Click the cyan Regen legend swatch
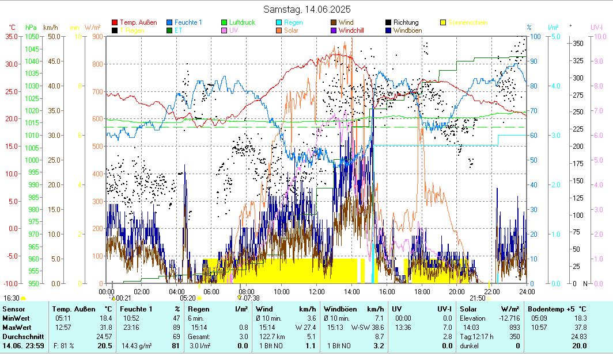 pyautogui.click(x=279, y=22)
